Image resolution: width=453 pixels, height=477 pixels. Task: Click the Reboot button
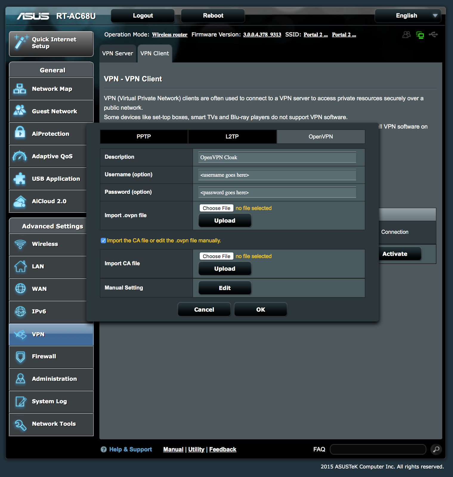[213, 16]
